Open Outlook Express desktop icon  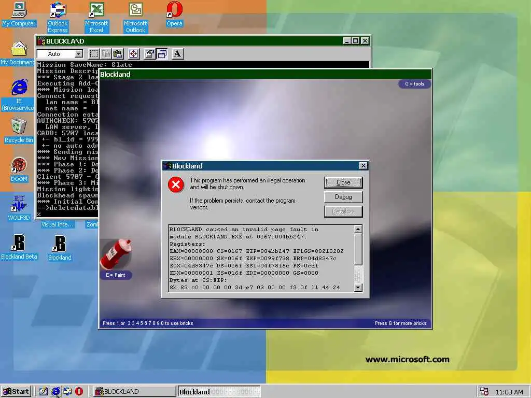tap(58, 17)
